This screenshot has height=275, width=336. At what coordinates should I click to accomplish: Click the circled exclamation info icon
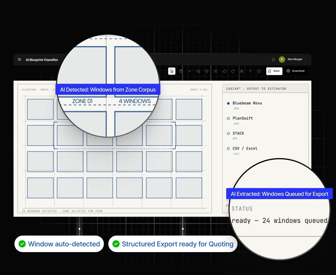tap(259, 71)
